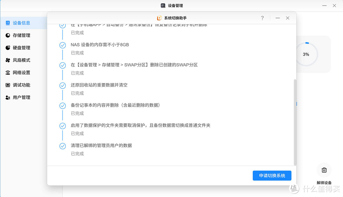Toggle checkmark for 启用了数据保护 folder step
Image resolution: width=343 pixels, height=197 pixels.
(x=63, y=126)
